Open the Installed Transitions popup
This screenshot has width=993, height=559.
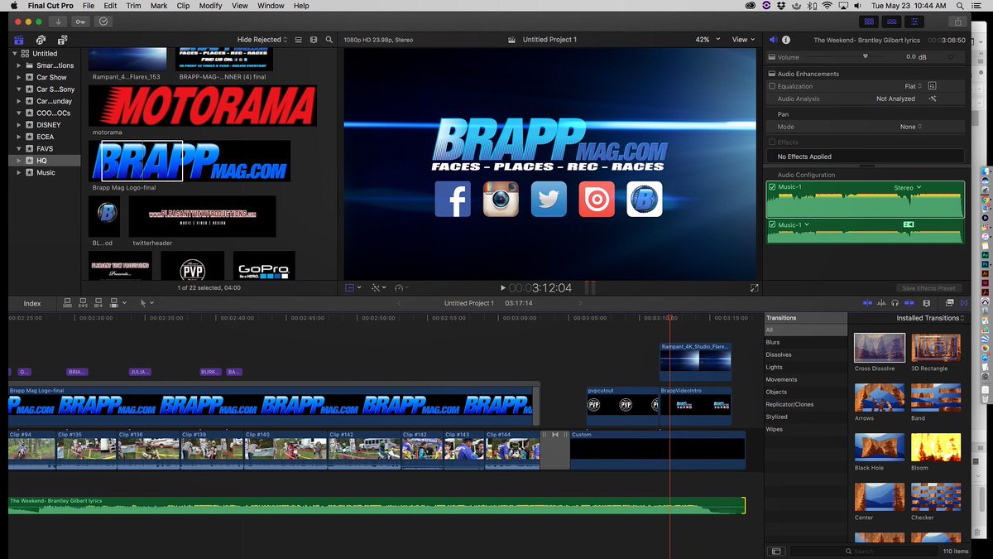point(931,318)
